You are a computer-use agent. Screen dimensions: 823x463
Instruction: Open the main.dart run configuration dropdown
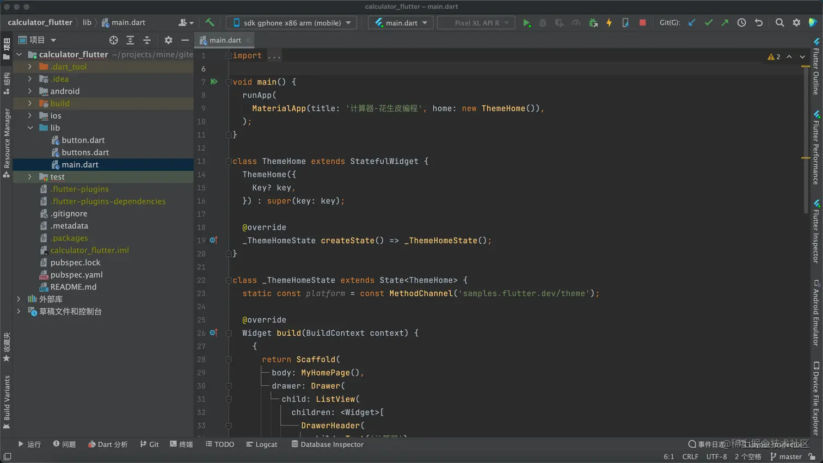(401, 23)
